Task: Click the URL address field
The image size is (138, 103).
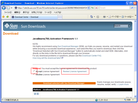Action: pos(51,8)
